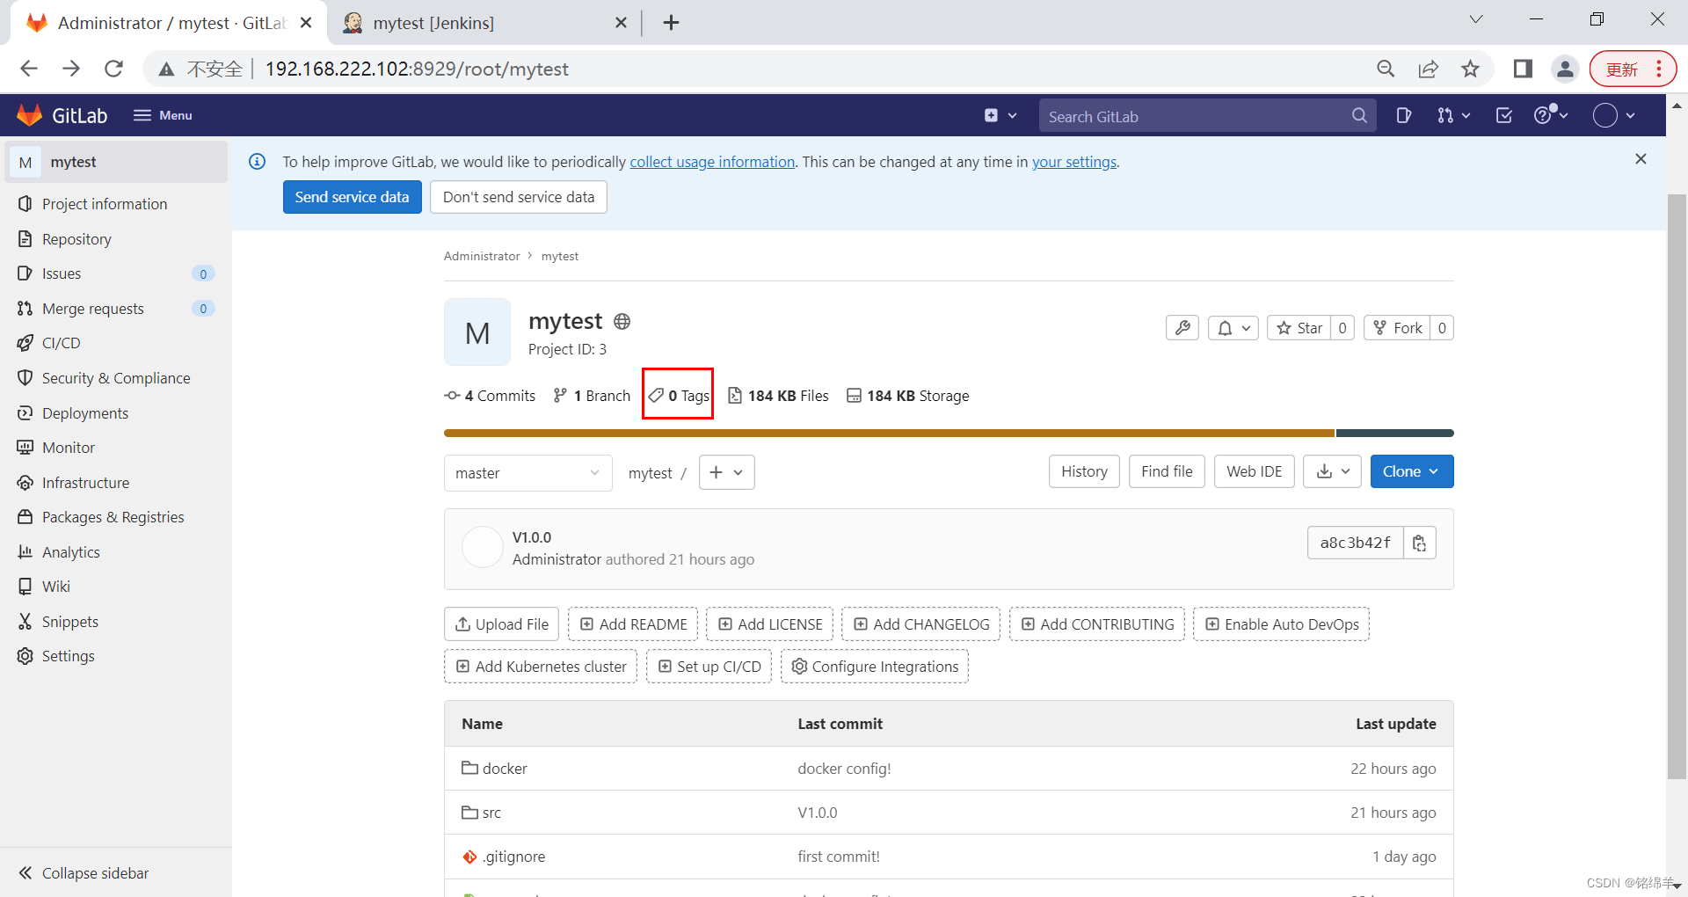Image resolution: width=1688 pixels, height=897 pixels.
Task: Open the your settings link
Action: click(x=1073, y=162)
